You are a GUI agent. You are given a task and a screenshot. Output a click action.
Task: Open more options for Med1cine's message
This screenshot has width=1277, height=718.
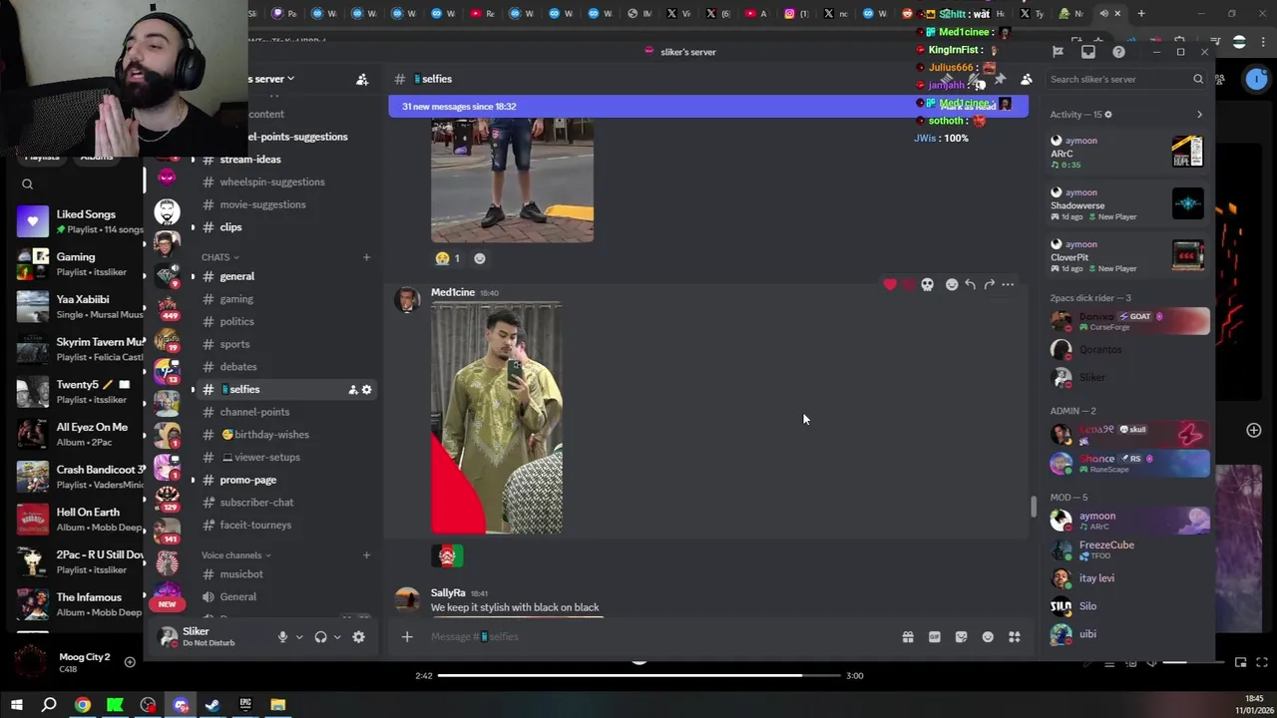click(x=1008, y=285)
